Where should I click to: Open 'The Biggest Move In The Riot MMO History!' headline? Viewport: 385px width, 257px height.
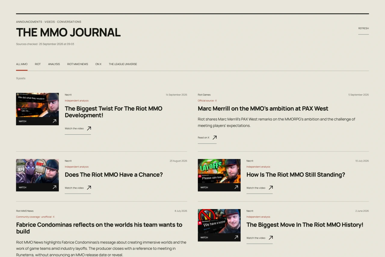(305, 225)
